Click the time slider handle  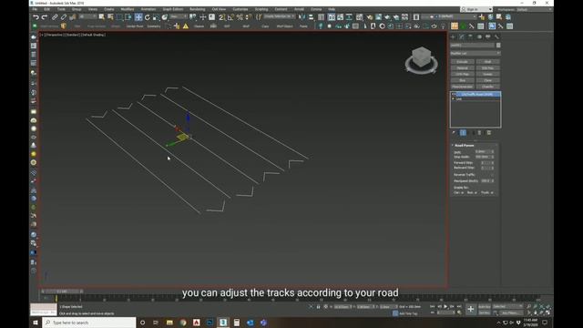(x=62, y=292)
